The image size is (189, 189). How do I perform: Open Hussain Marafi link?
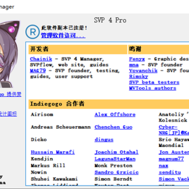[x=52, y=152]
